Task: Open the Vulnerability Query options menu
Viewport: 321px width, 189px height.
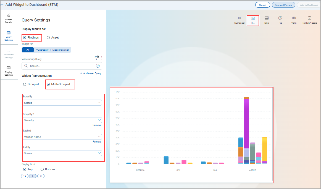Action: click(x=102, y=58)
